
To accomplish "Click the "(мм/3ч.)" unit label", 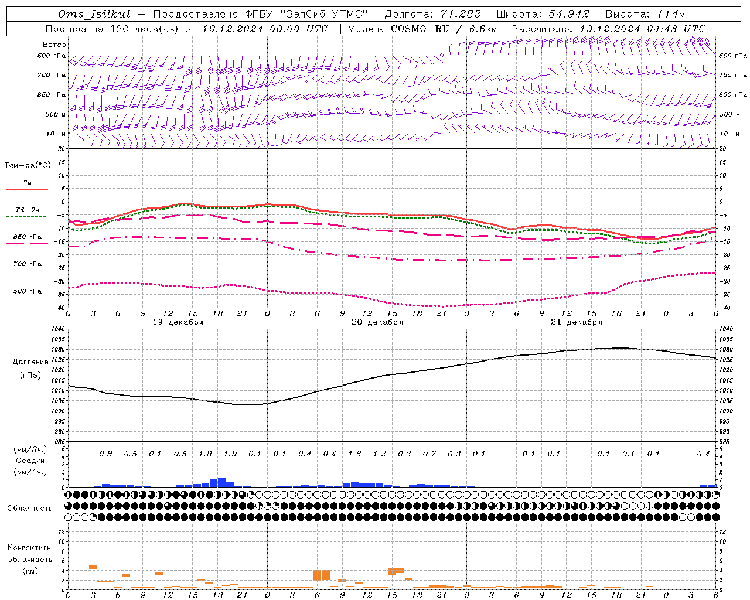I will [x=30, y=449].
